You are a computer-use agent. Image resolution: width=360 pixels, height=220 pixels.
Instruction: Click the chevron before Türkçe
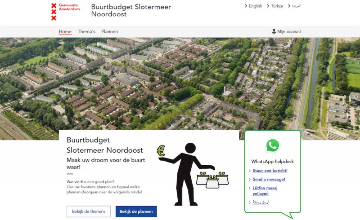point(268,6)
